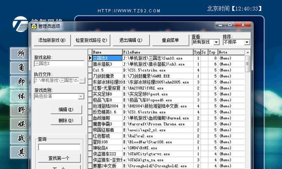Click the 执行文件 path field

pyautogui.click(x=57, y=80)
